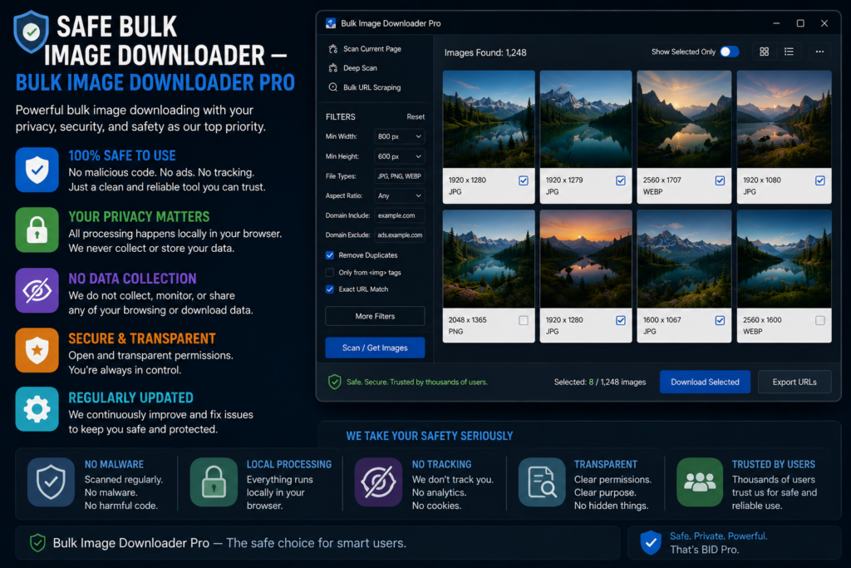This screenshot has width=851, height=568.
Task: Uncheck Remove Duplicates checkbox
Action: click(x=329, y=255)
